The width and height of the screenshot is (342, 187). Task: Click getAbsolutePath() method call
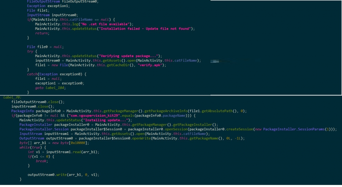(219, 111)
